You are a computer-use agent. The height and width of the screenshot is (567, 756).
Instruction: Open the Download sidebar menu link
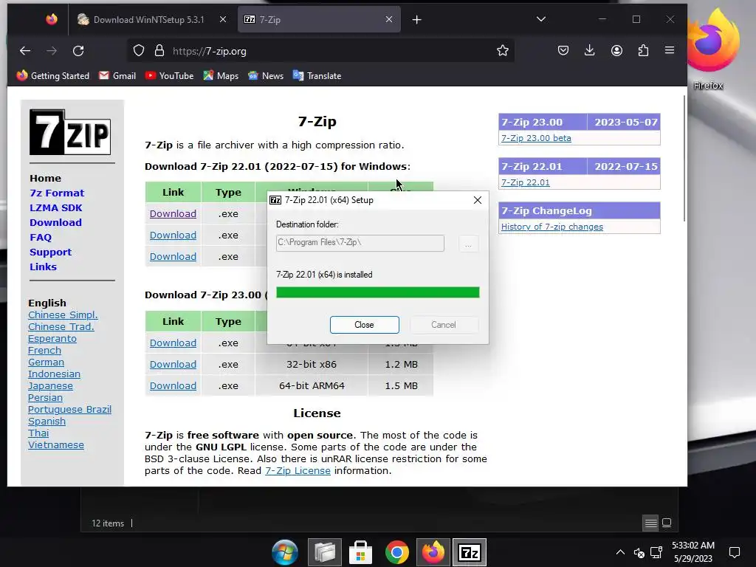tap(55, 222)
